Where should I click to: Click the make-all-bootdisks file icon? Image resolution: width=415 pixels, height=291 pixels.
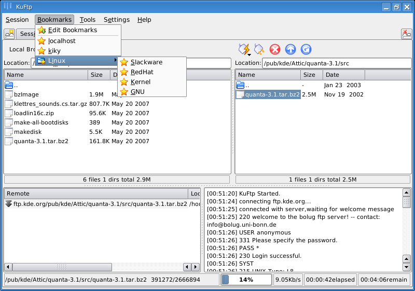click(x=9, y=122)
